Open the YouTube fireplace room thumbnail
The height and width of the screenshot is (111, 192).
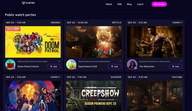(x=155, y=96)
